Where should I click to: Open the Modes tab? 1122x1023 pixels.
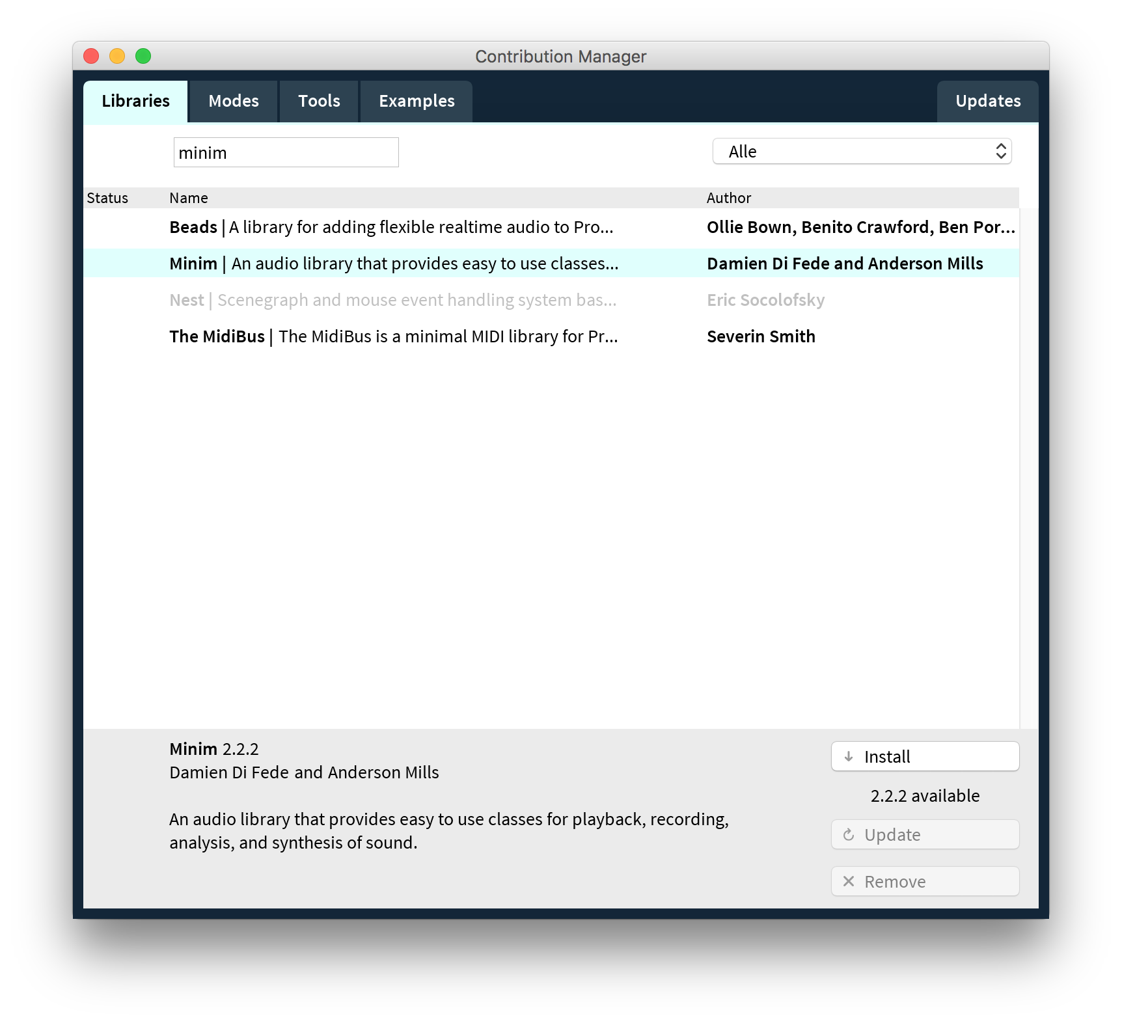click(234, 102)
